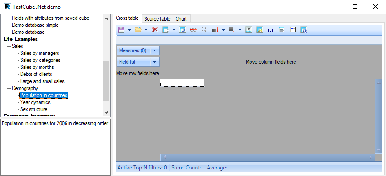
Task: Click the Save cube icon
Action: [121, 30]
